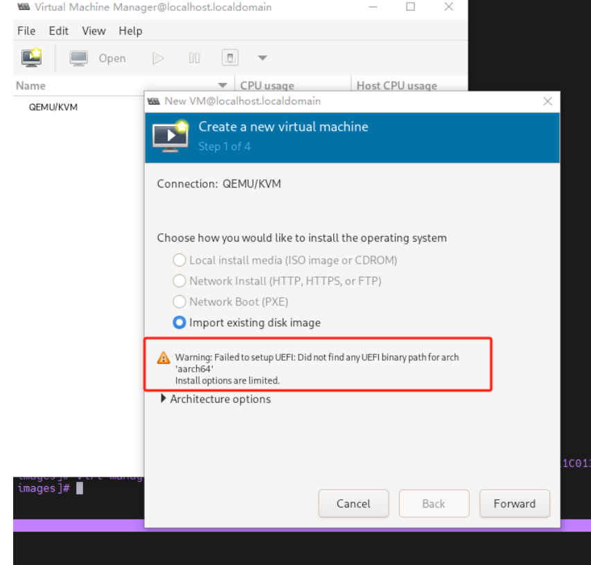The height and width of the screenshot is (565, 591).
Task: Open the View menu
Action: pos(94,31)
